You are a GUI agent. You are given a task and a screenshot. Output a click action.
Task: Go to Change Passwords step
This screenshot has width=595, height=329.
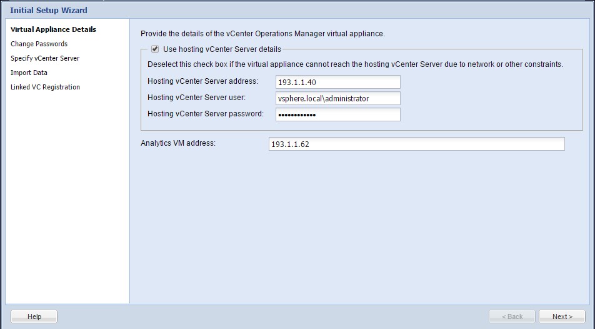click(39, 44)
